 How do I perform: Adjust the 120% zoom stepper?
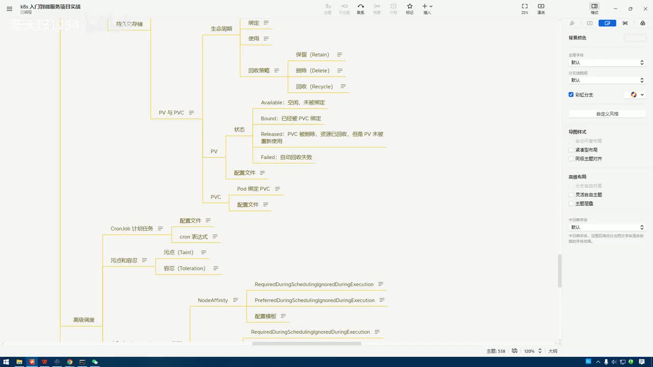click(x=540, y=351)
